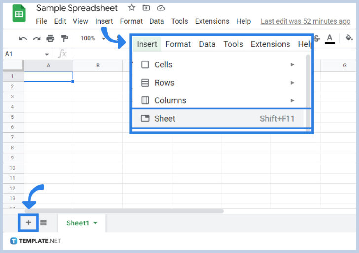Select the paint format roller icon
Image resolution: width=359 pixels, height=253 pixels.
coord(64,38)
